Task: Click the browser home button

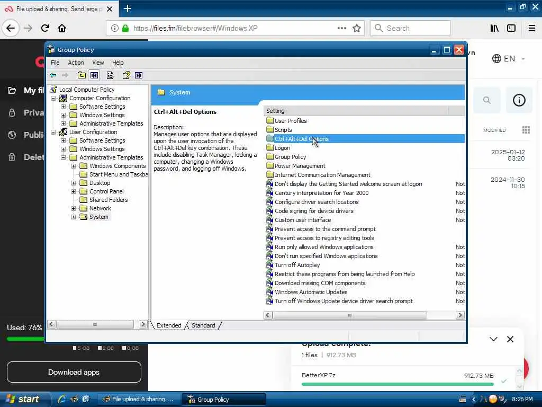Action: pos(62,28)
